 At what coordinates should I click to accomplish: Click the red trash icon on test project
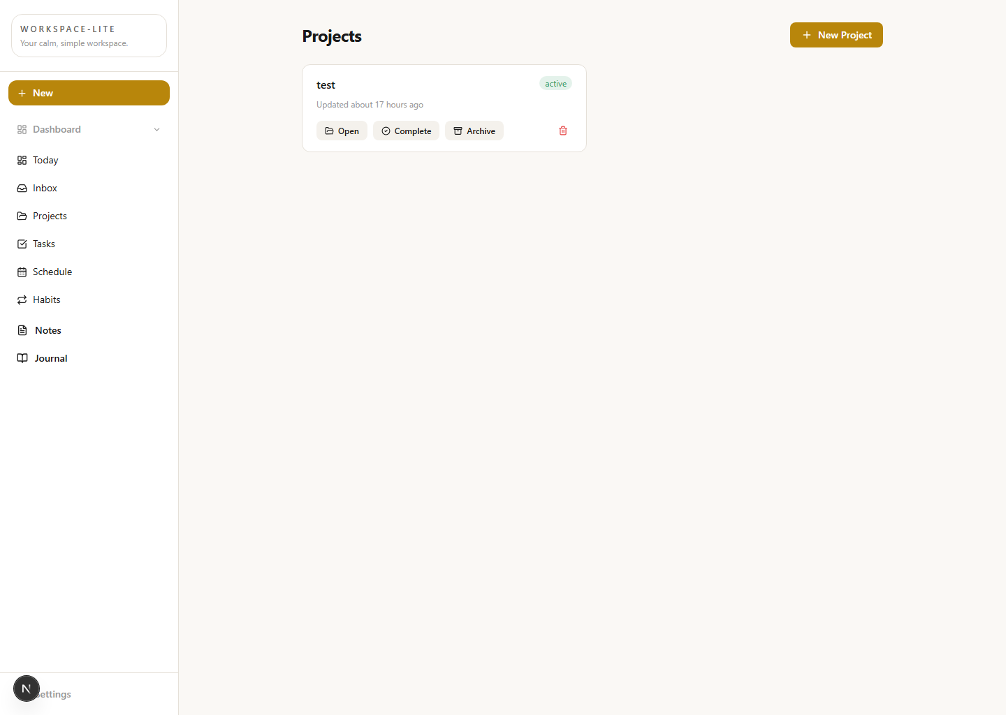coord(562,131)
